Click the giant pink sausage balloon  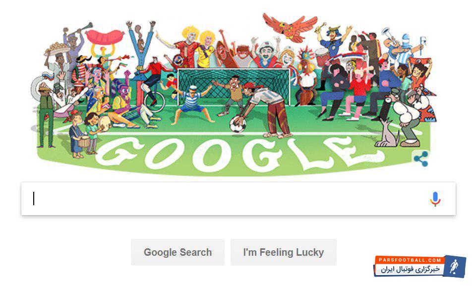tap(105, 37)
